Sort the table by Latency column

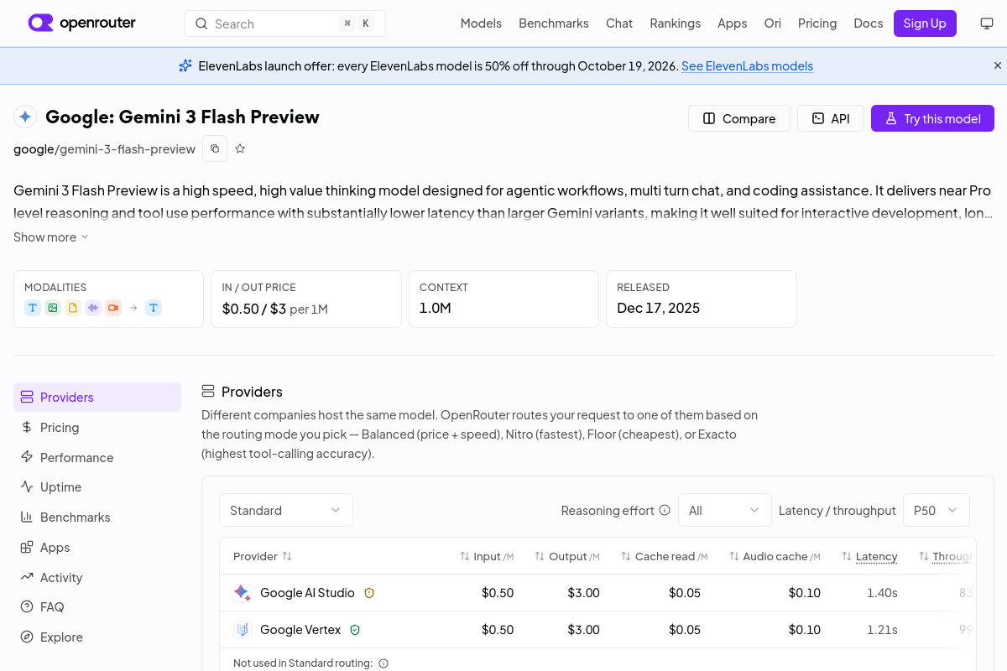click(869, 556)
